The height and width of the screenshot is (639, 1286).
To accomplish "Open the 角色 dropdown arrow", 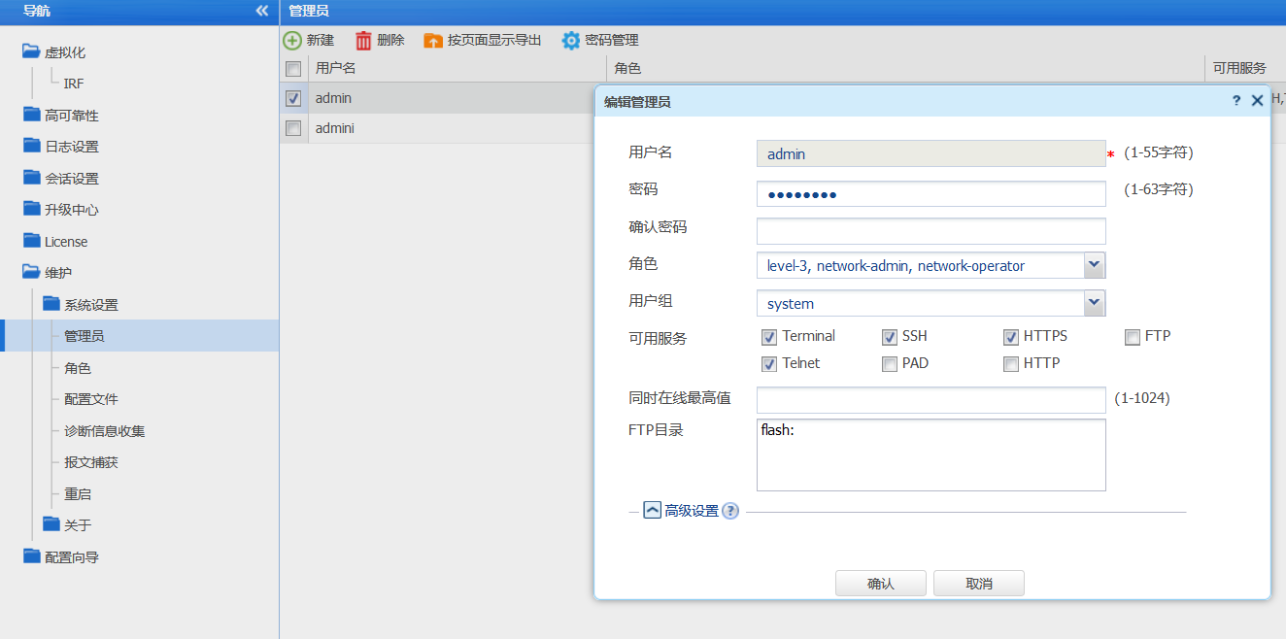I will (1095, 265).
